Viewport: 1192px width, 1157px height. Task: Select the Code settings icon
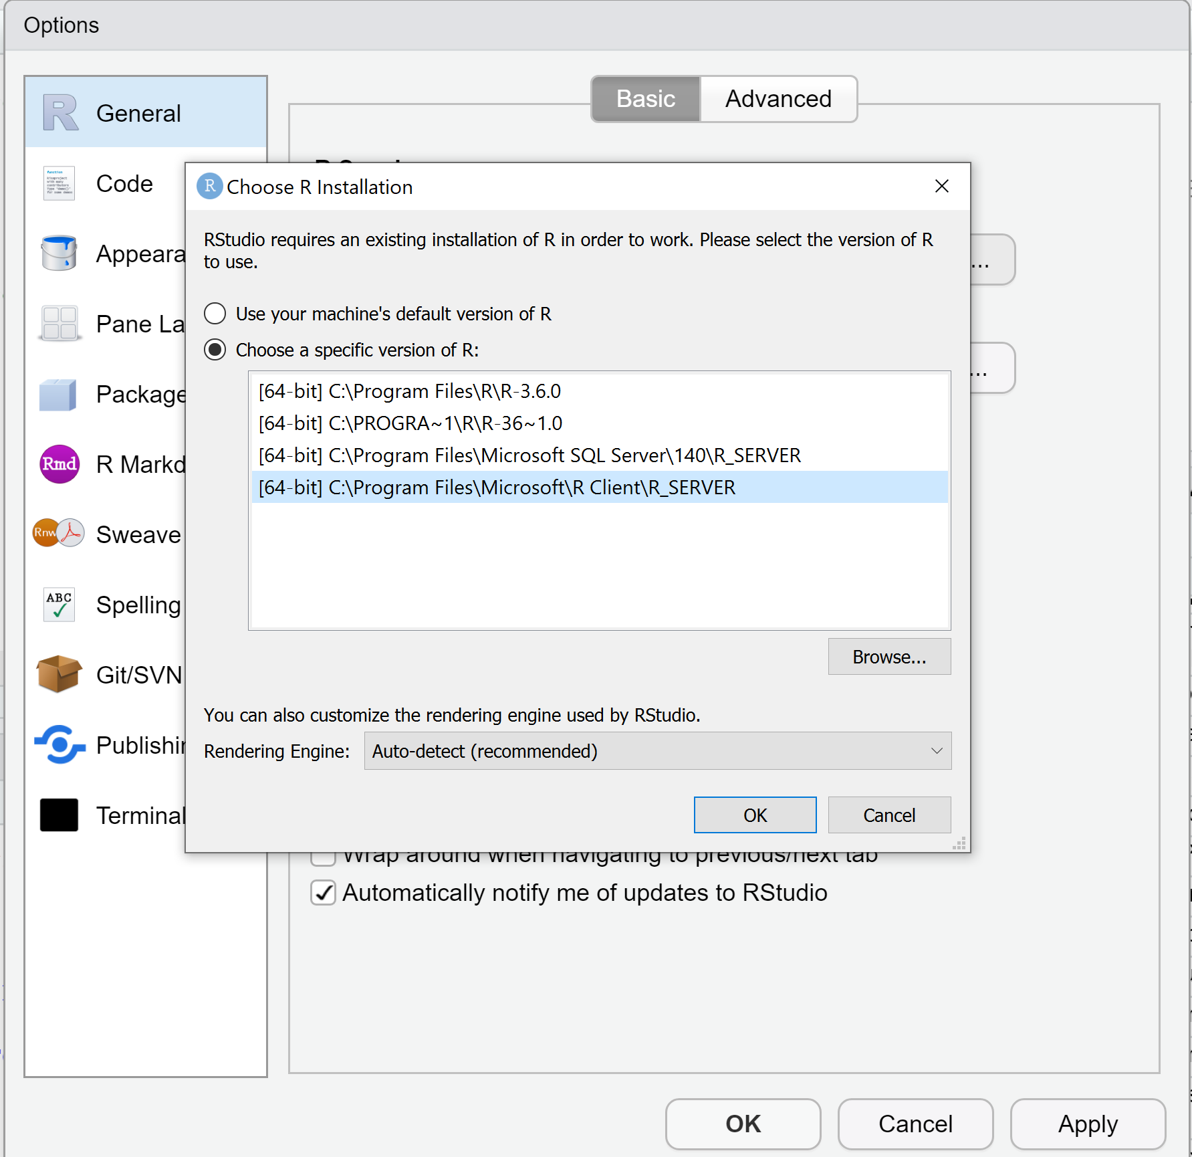(x=59, y=183)
